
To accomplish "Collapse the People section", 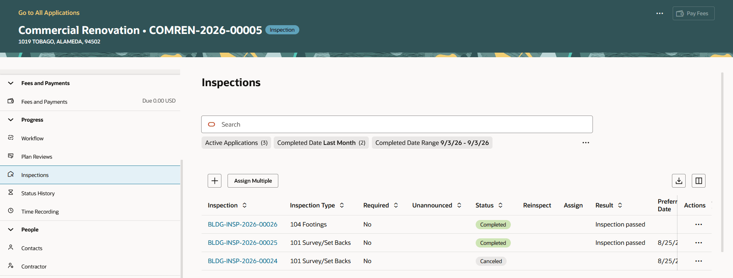I will (11, 230).
